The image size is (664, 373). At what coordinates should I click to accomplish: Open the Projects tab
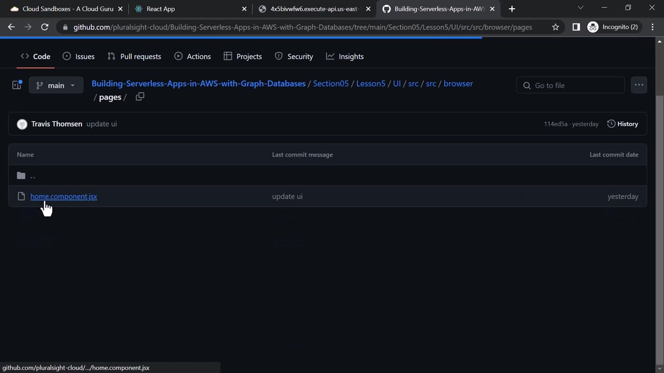243,56
